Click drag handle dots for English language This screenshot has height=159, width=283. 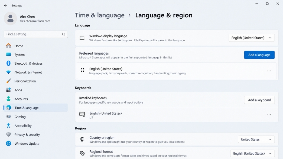(83, 70)
